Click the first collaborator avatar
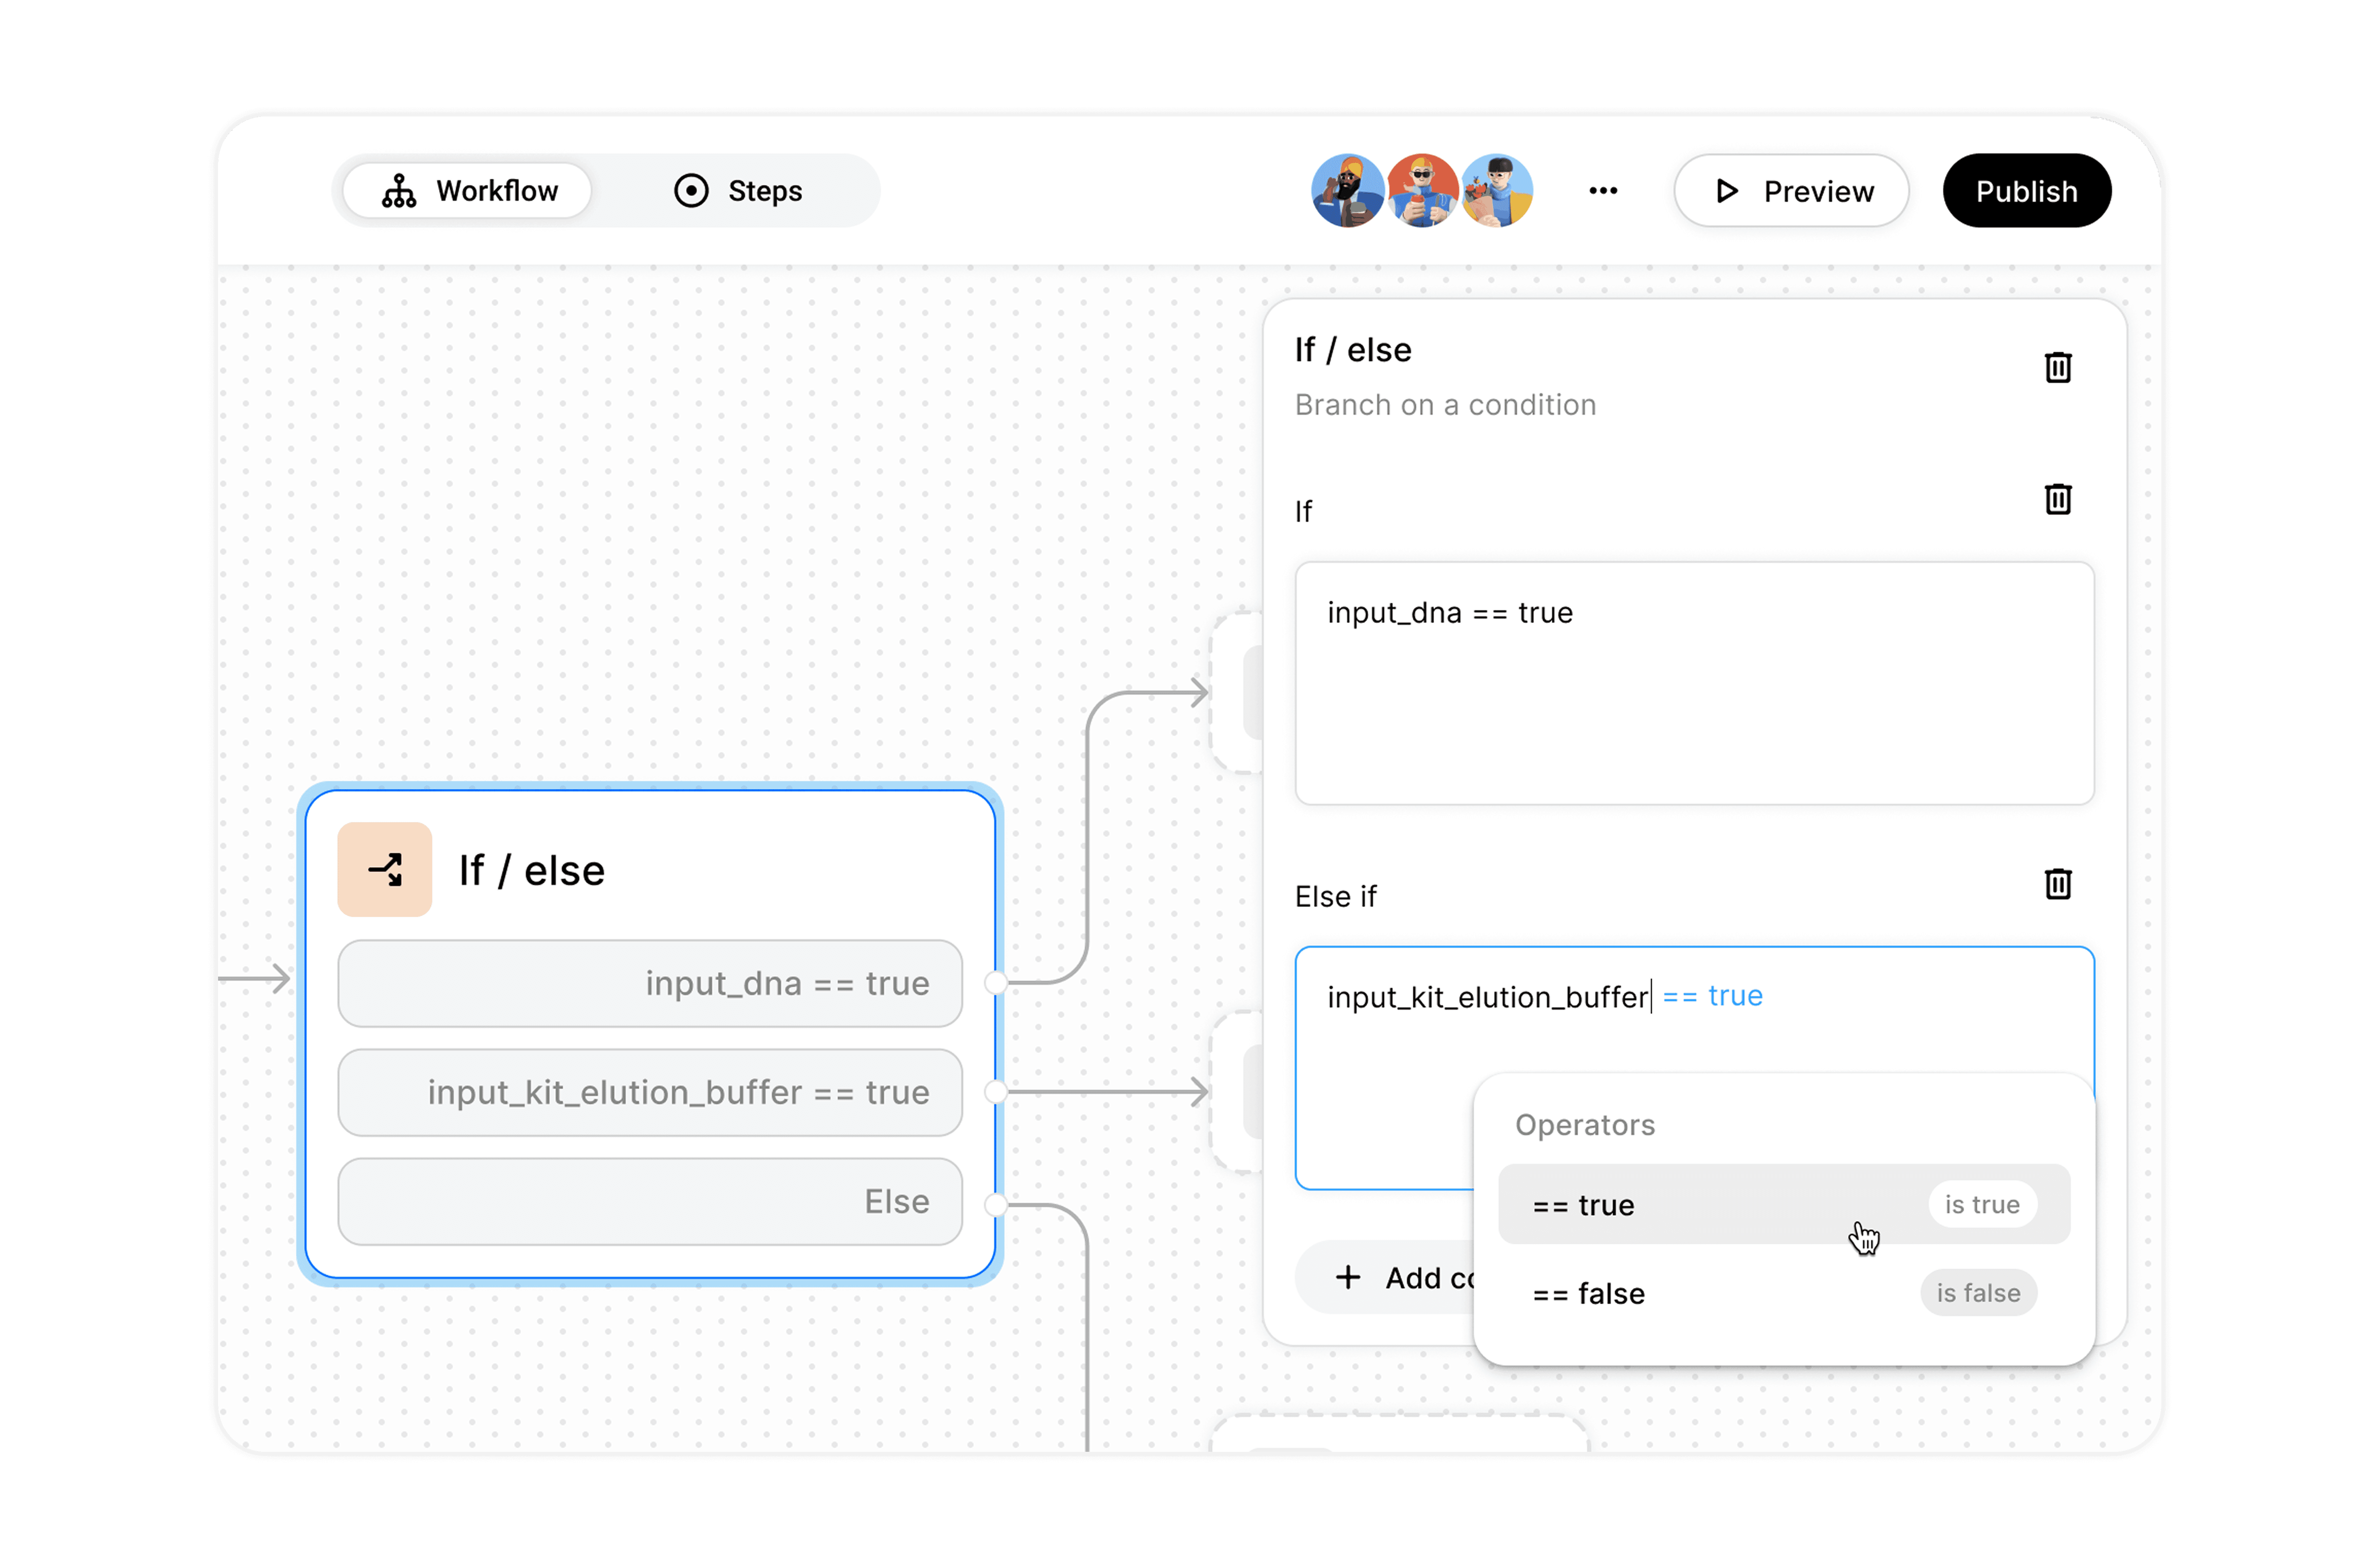Image resolution: width=2380 pixels, height=1568 pixels. point(1347,191)
